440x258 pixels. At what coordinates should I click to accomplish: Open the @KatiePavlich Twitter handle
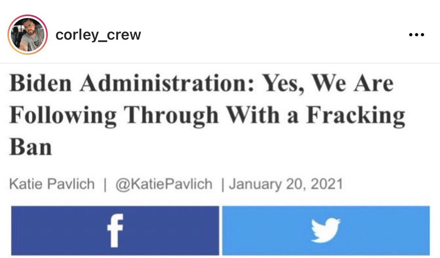coord(164,184)
